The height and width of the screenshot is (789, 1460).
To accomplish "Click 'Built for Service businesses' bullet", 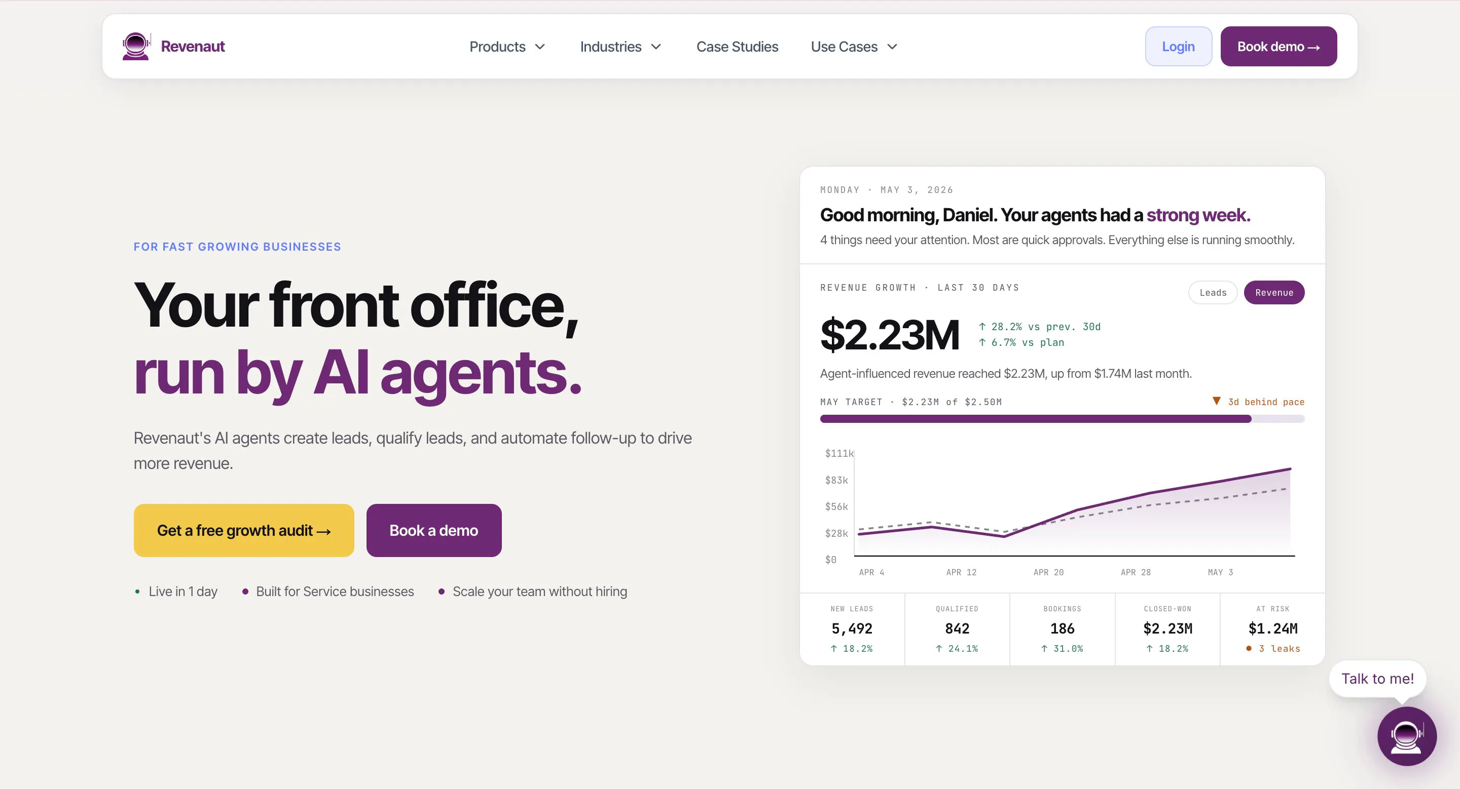I will coord(327,591).
